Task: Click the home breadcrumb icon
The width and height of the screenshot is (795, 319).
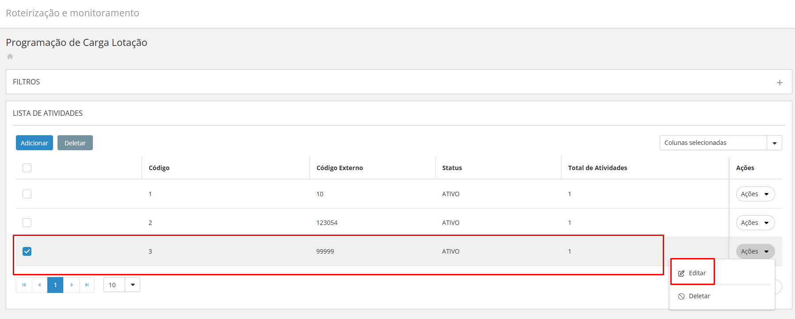Action: 10,57
